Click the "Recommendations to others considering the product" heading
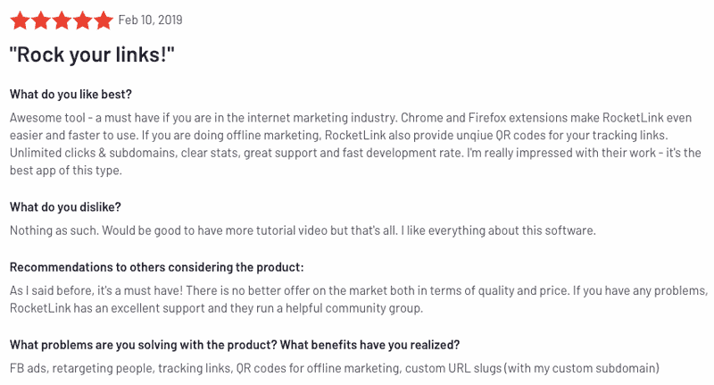 click(x=157, y=267)
